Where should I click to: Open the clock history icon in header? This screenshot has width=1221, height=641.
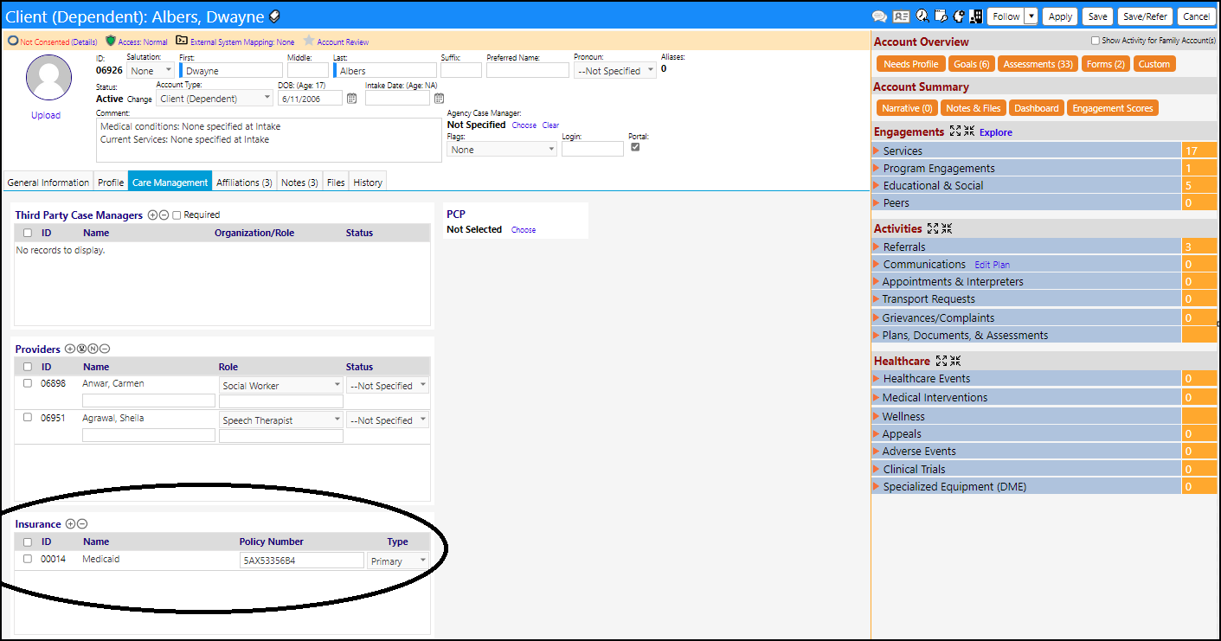(922, 16)
